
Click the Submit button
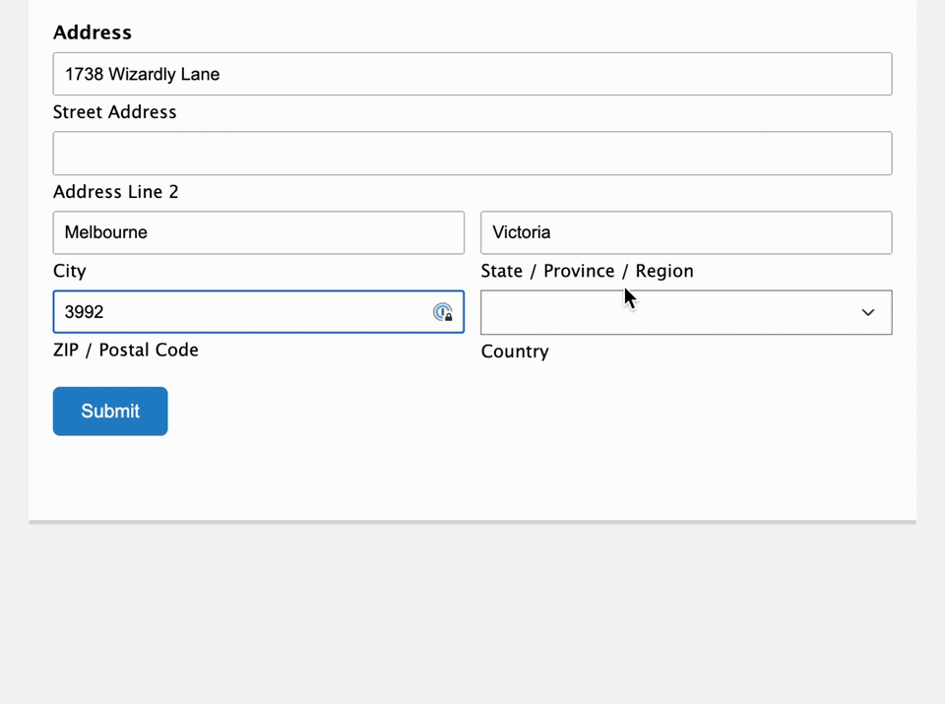tap(110, 411)
